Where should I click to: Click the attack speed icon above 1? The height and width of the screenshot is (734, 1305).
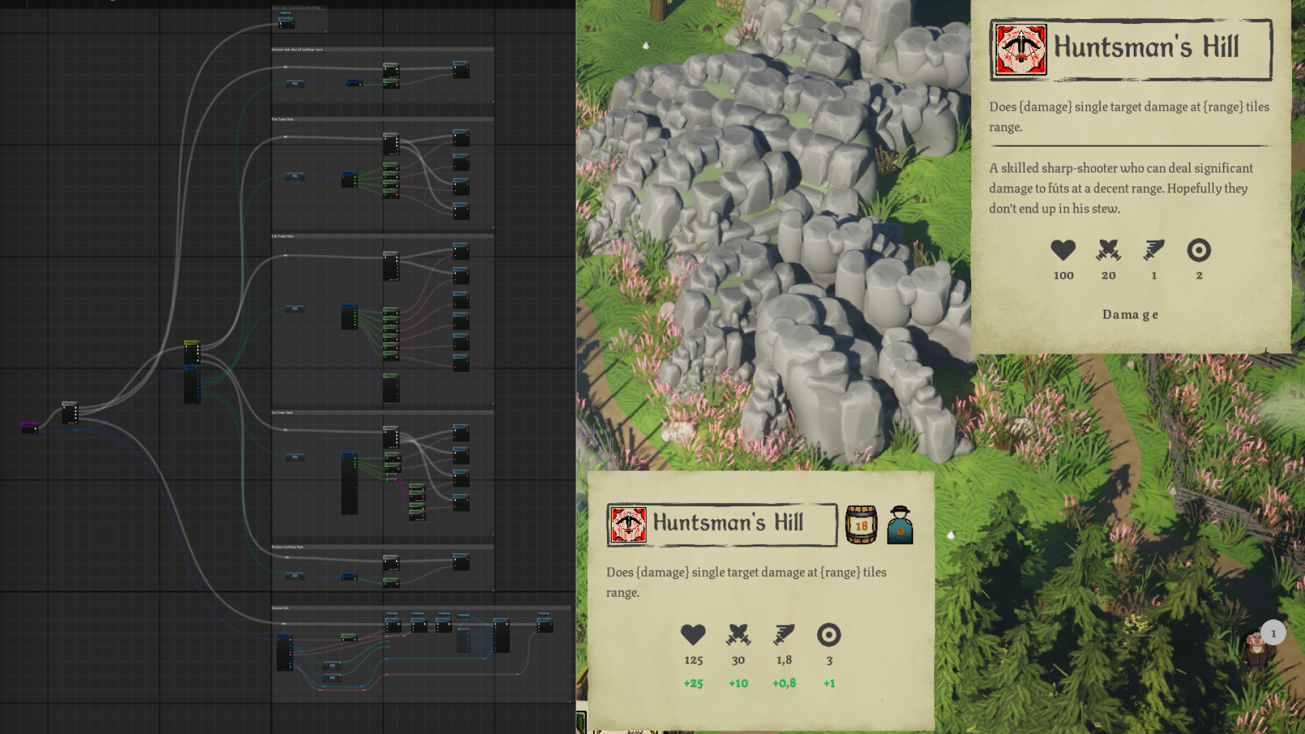(1153, 250)
